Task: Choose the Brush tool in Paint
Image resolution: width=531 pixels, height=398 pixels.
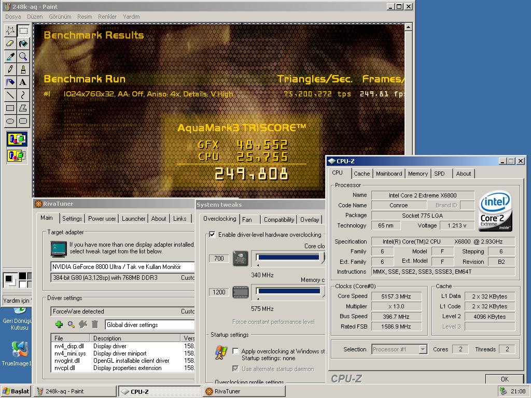Action: tap(23, 69)
